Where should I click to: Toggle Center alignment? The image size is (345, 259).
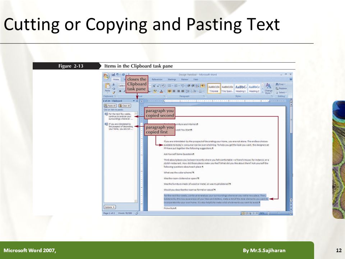click(174, 91)
